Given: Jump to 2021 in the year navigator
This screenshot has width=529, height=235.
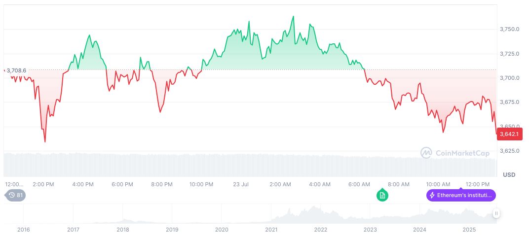Looking at the screenshot, I should (271, 230).
